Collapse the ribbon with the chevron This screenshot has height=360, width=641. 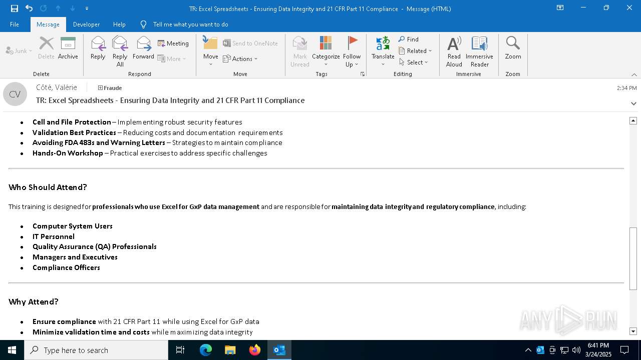(x=634, y=74)
